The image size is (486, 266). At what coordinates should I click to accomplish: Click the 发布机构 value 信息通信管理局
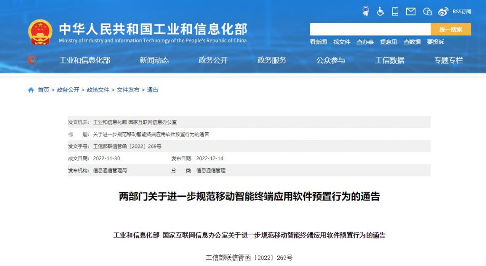pyautogui.click(x=110, y=170)
